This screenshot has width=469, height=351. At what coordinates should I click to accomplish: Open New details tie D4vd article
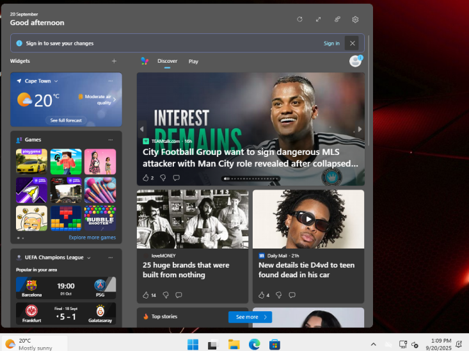[306, 270]
